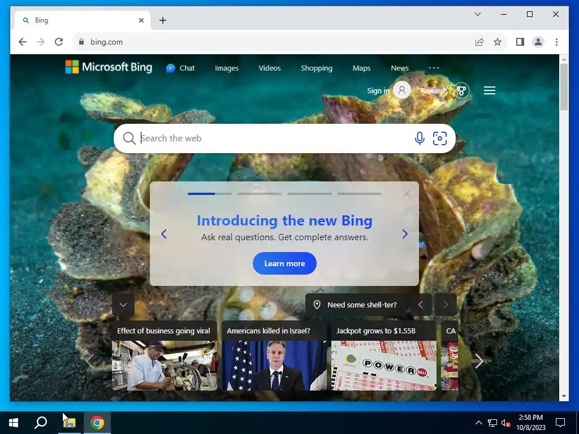
Task: Click the network tray icon
Action: pos(492,423)
